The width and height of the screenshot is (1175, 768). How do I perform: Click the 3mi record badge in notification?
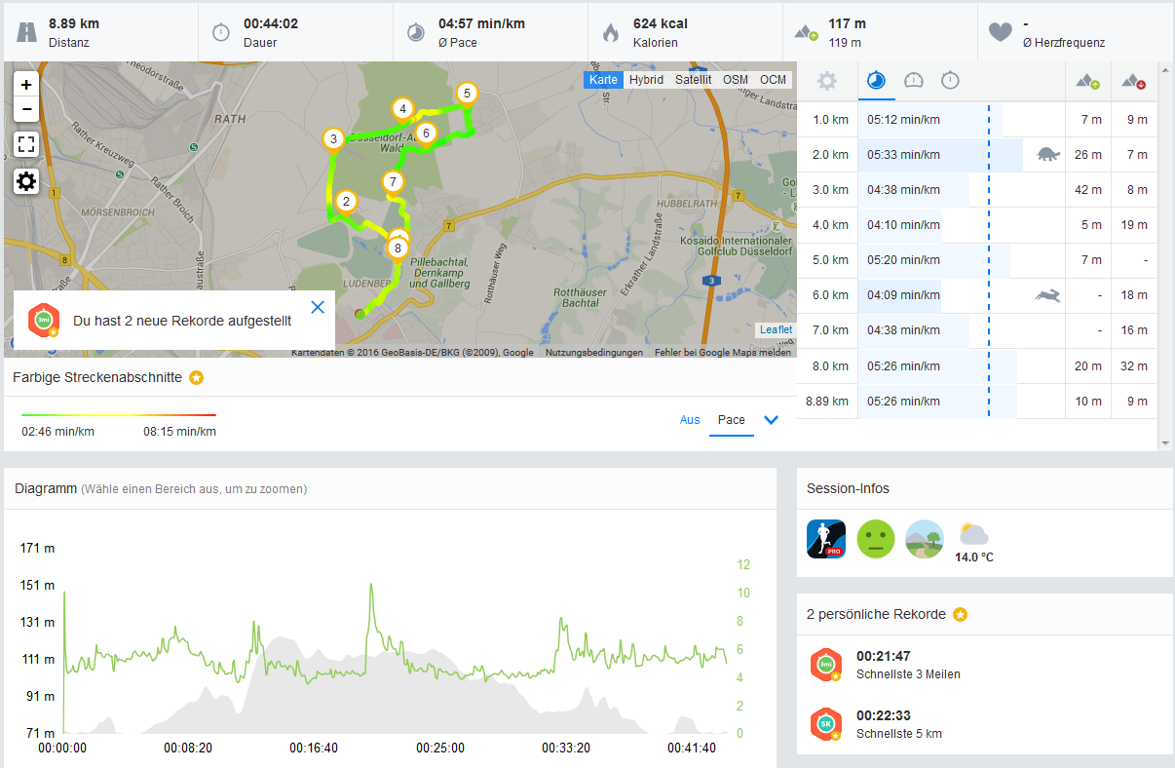pos(42,320)
